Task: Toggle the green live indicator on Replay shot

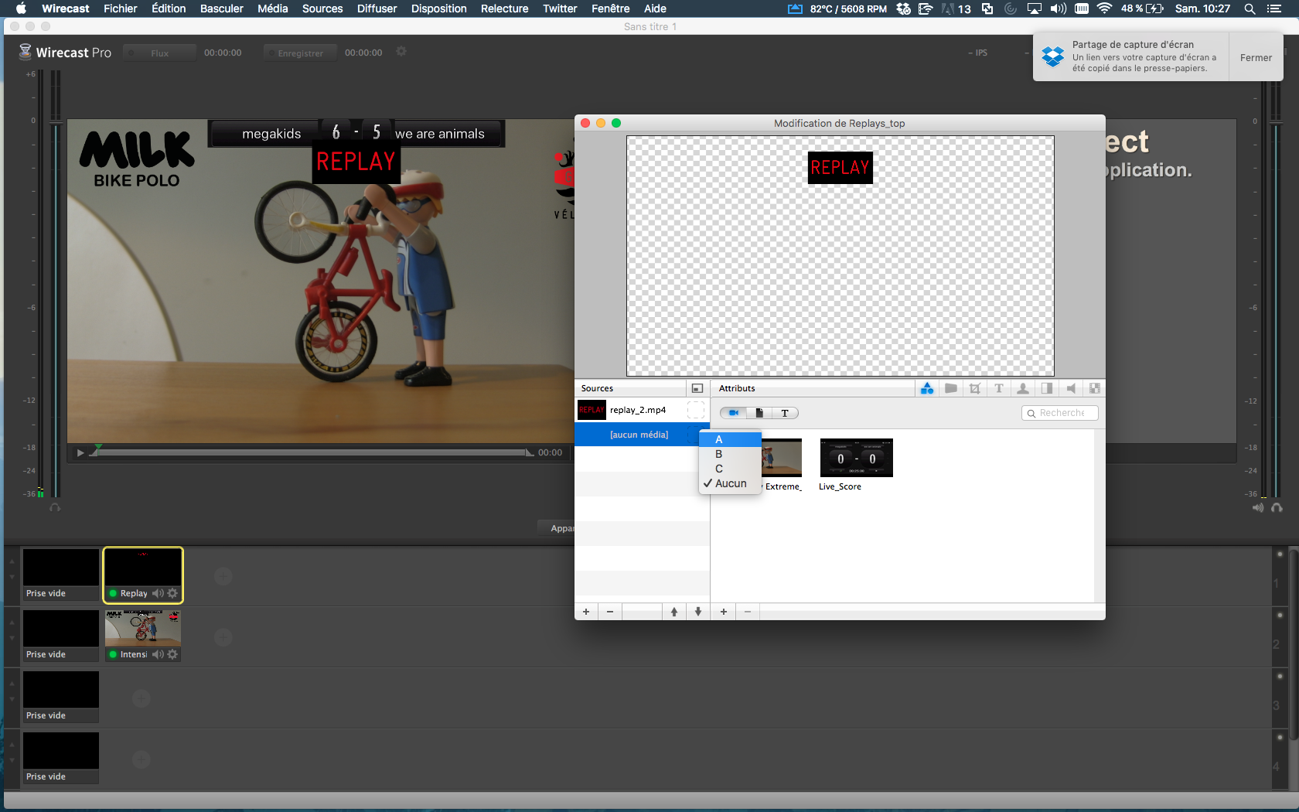Action: click(x=113, y=593)
